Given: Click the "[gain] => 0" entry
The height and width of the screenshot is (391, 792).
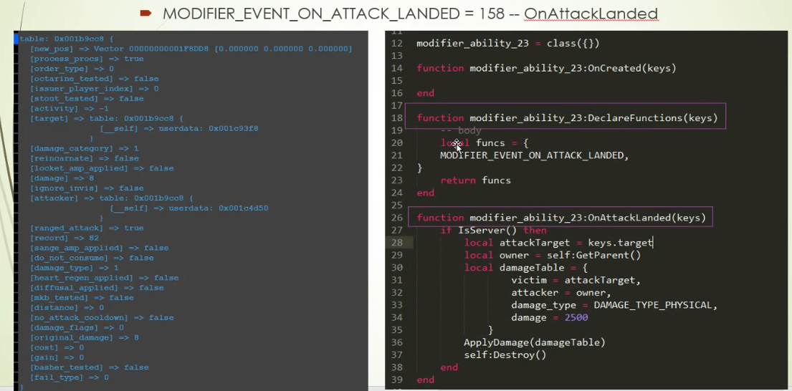Looking at the screenshot, I should coord(57,357).
